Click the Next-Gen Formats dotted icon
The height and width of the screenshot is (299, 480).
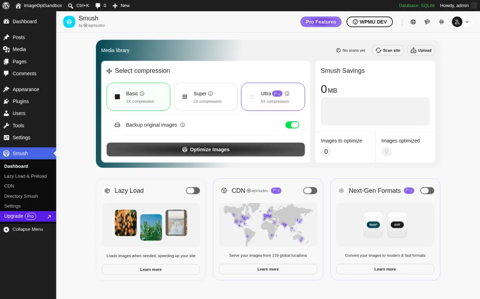[341, 191]
